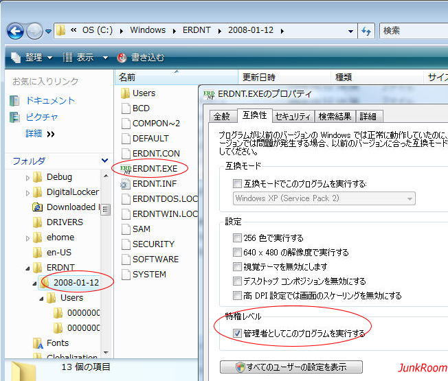Screen dimensions: 448x381
Task: Click the folder tree scrollbar thumb
Action: [105, 210]
